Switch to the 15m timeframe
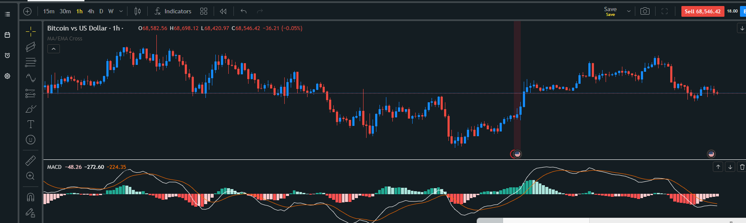The width and height of the screenshot is (746, 223). [49, 11]
